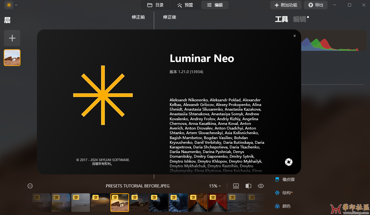Toggle the eye preview original icon

pyautogui.click(x=261, y=186)
